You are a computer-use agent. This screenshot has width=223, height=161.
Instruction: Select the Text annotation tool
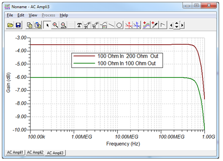click(79, 25)
